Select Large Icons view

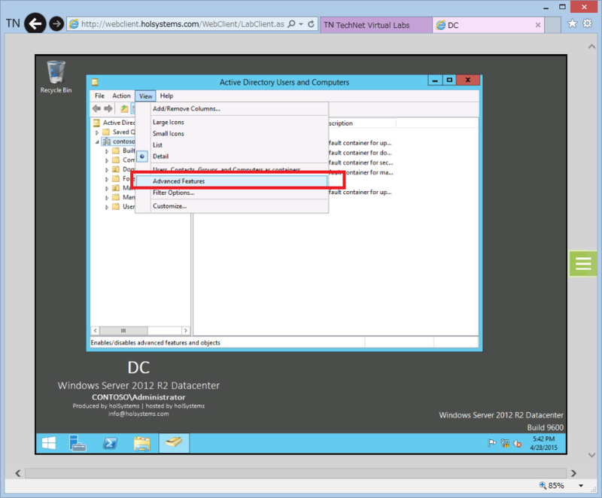click(168, 122)
